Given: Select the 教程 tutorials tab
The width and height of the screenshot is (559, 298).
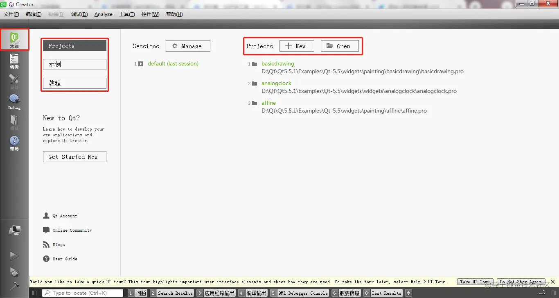Looking at the screenshot, I should tap(74, 83).
